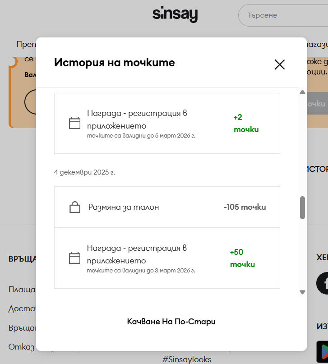This screenshot has width=328, height=364.
Task: Click the points history scrollbar thumb
Action: click(x=302, y=207)
